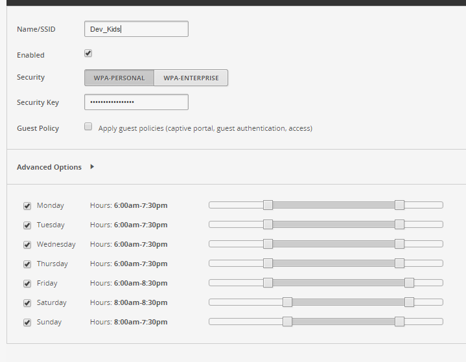This screenshot has height=362, width=466.
Task: Click Saturday's end time slider handle
Action: (x=409, y=302)
